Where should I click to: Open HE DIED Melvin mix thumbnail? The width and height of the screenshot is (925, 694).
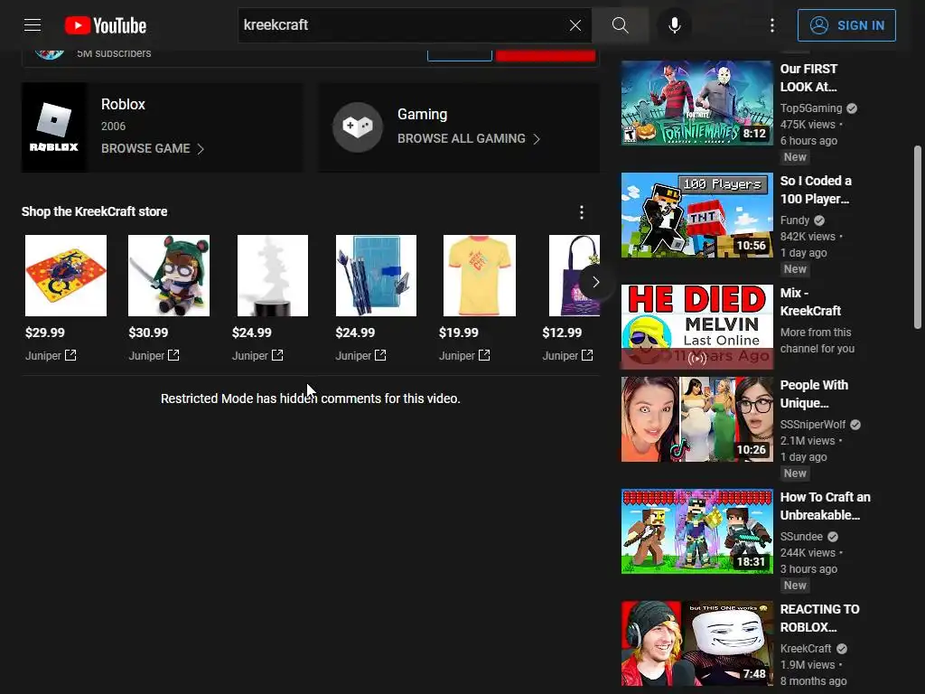[x=696, y=327]
